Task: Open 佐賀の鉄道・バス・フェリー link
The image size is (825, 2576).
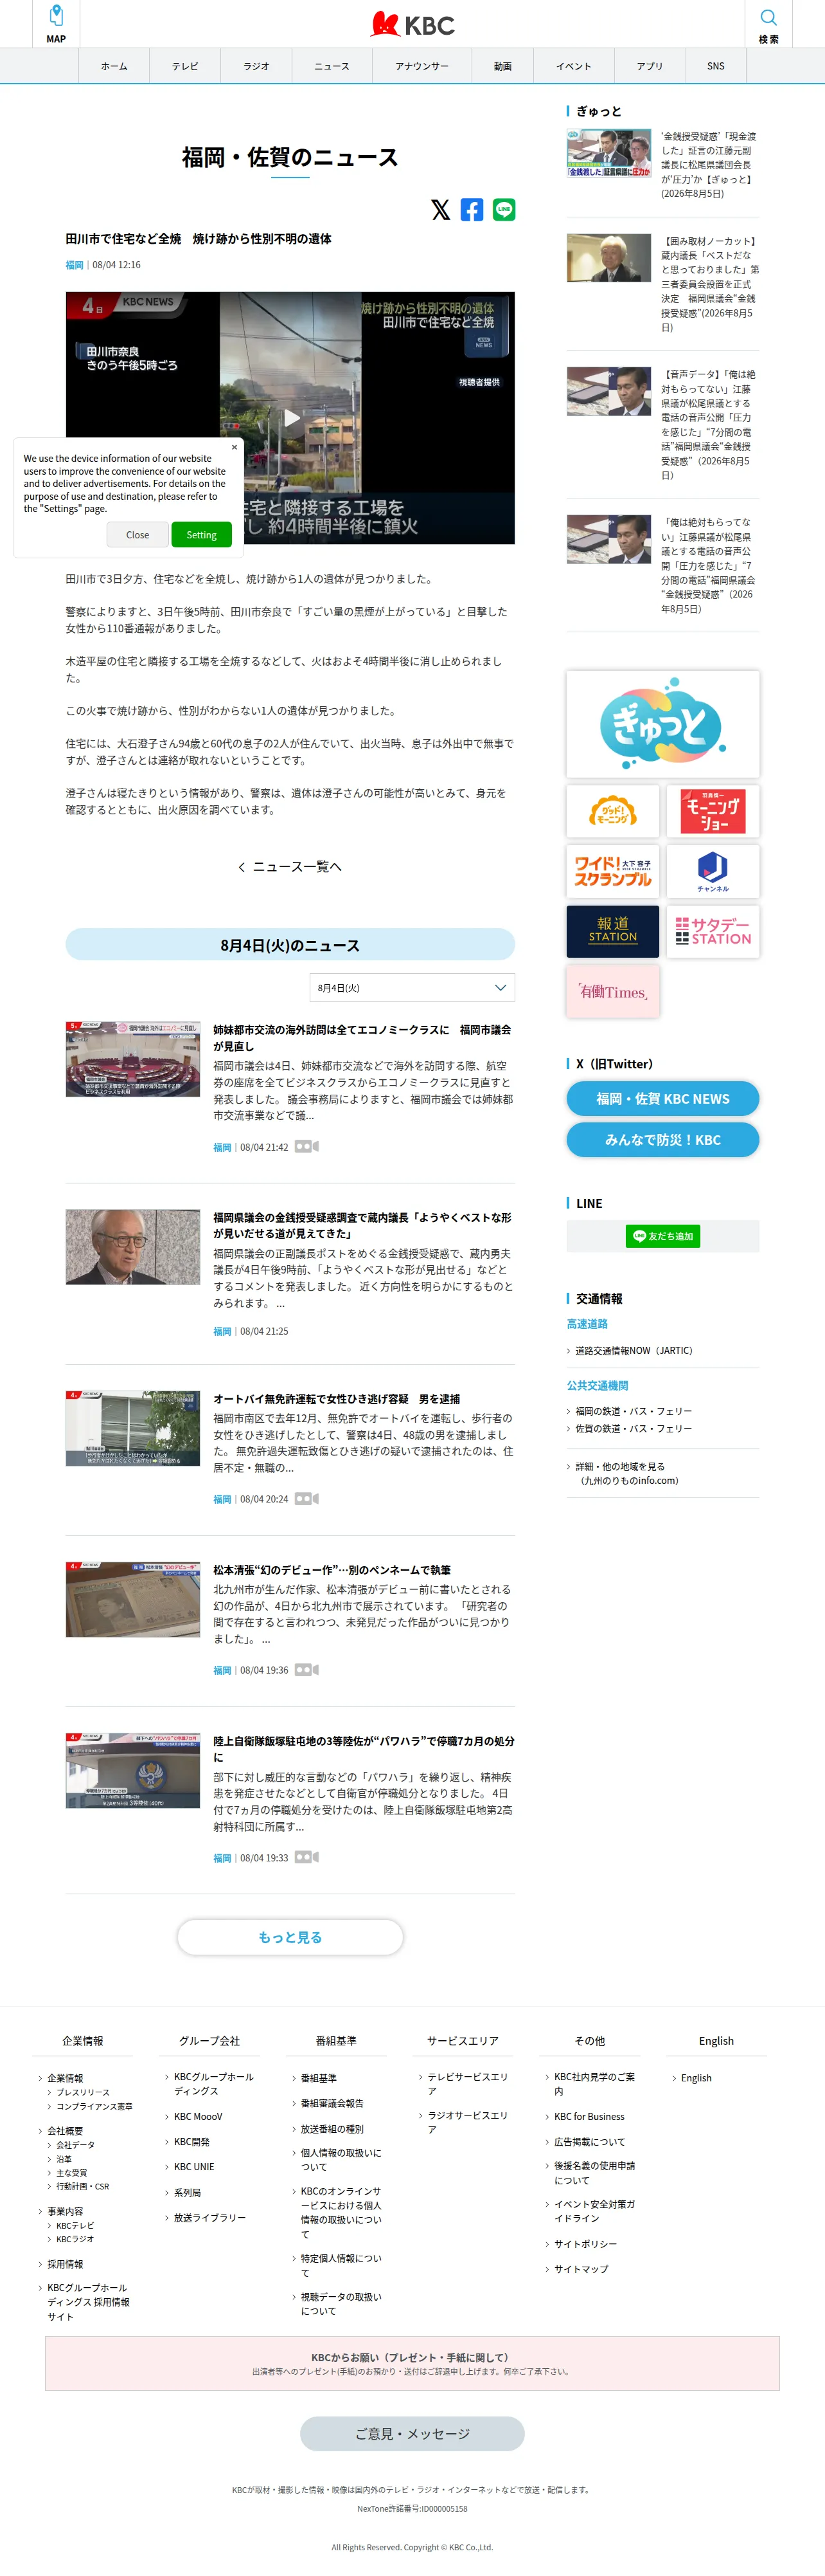Action: click(x=634, y=1429)
